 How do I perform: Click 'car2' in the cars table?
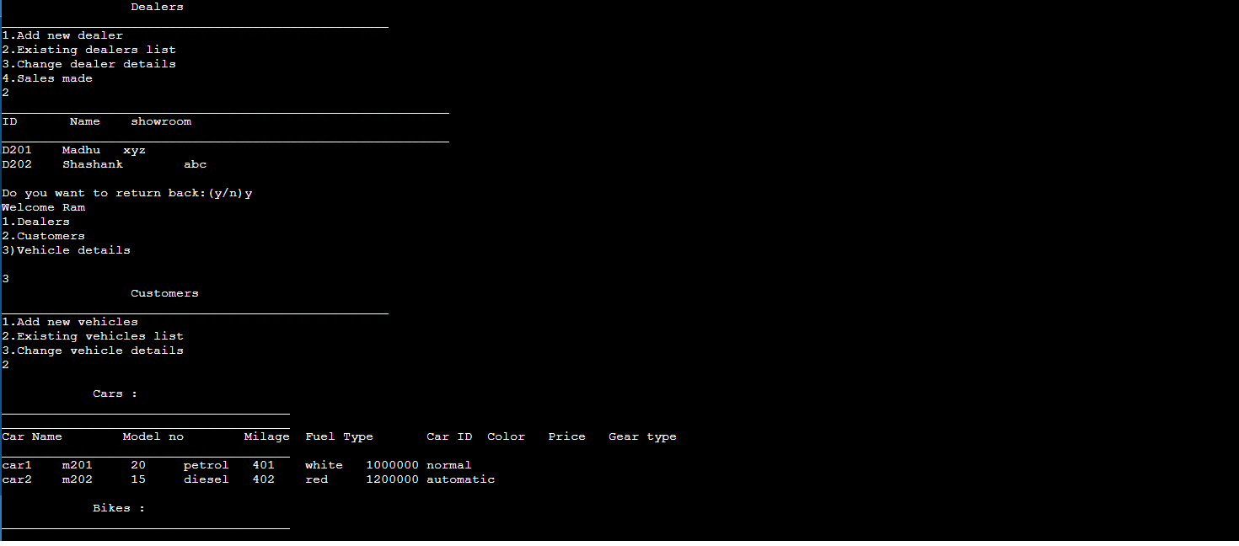tap(17, 479)
